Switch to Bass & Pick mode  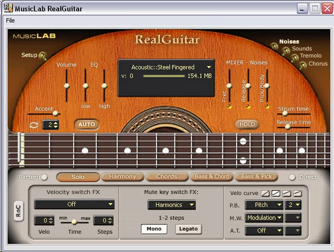256,177
